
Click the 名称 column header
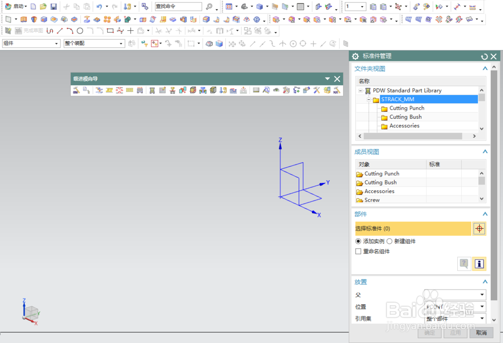coord(421,81)
